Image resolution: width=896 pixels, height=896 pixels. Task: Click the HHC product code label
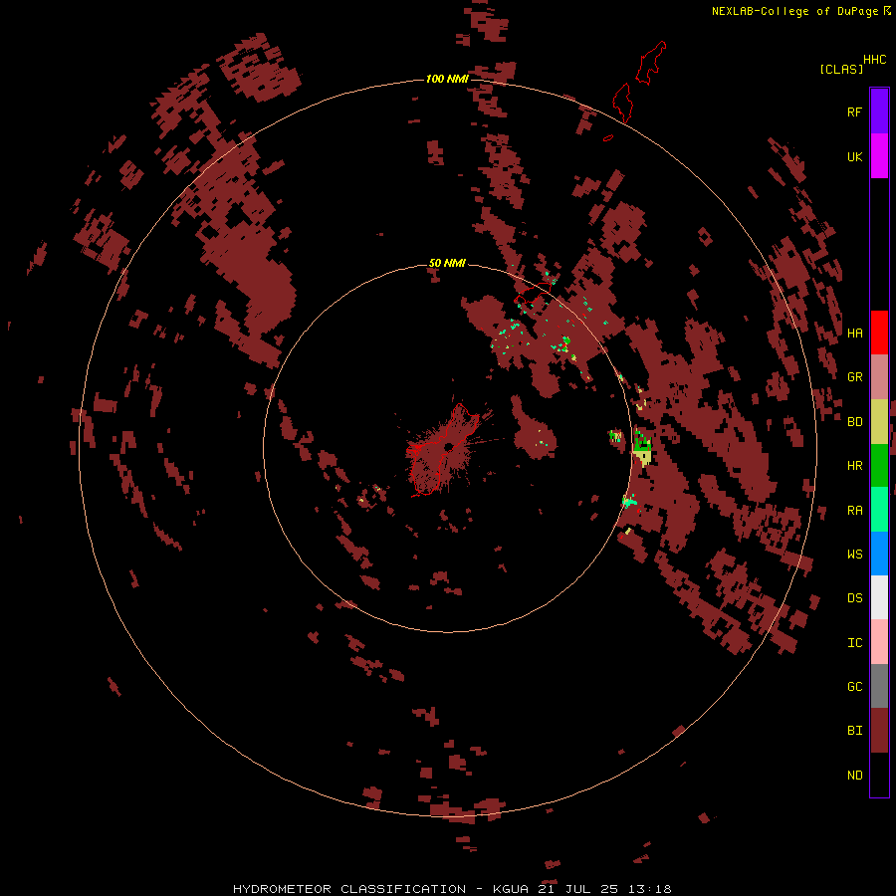874,60
